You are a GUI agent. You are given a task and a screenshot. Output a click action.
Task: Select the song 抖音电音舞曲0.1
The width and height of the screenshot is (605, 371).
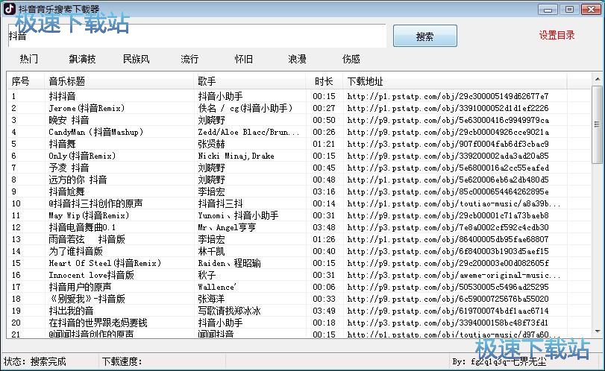point(82,227)
